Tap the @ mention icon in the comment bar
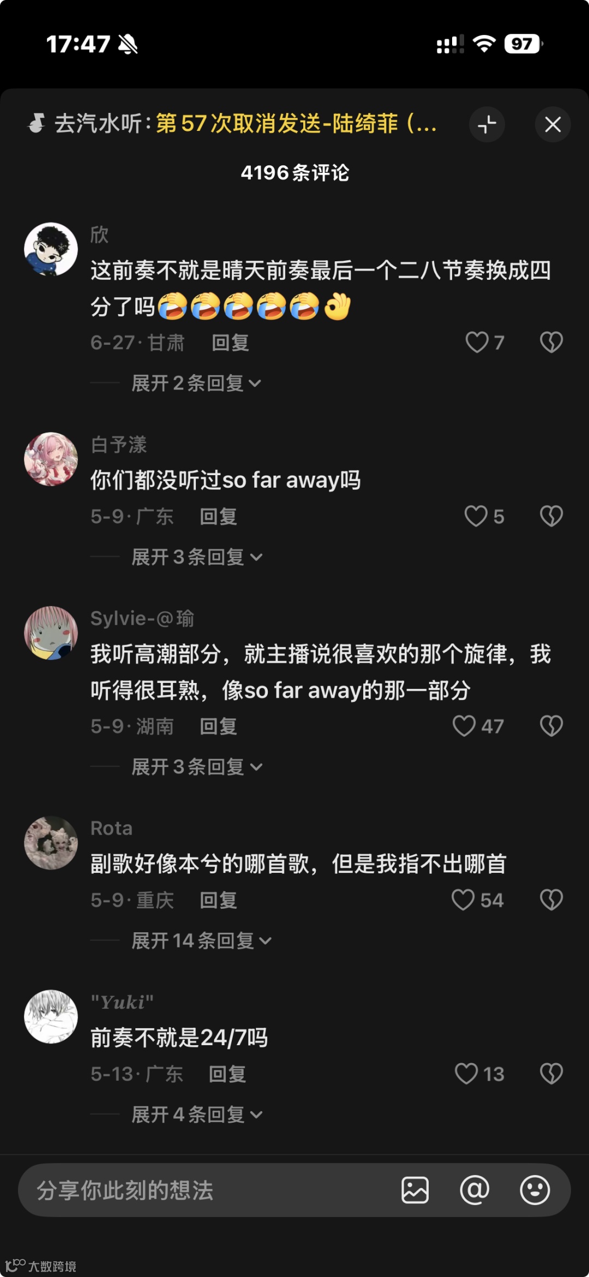The width and height of the screenshot is (589, 1277). click(x=474, y=1190)
